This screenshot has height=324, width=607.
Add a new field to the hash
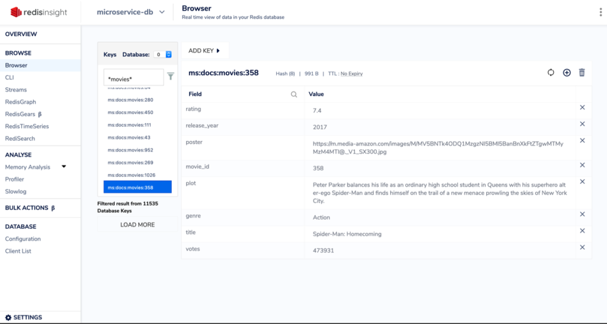point(567,73)
